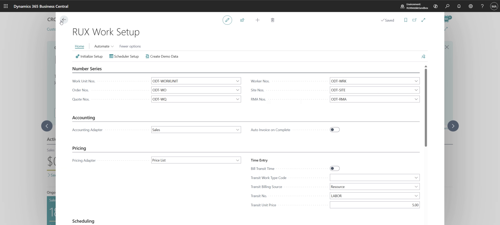This screenshot has width=500, height=225.
Task: Select the Home tab
Action: [79, 46]
